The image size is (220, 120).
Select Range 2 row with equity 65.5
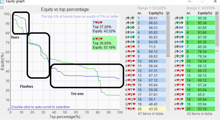(194, 95)
